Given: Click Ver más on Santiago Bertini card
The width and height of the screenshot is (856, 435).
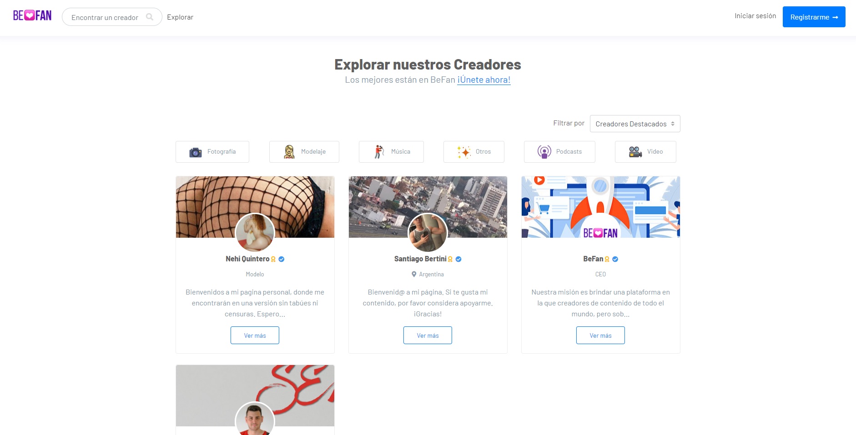Looking at the screenshot, I should click(x=428, y=335).
